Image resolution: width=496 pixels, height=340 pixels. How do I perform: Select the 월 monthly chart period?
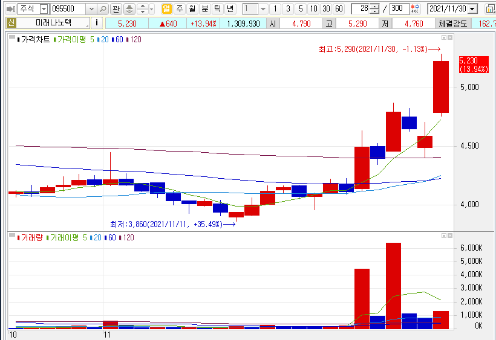pyautogui.click(x=192, y=9)
